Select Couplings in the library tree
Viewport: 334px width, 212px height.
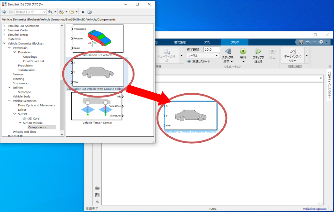[30, 57]
